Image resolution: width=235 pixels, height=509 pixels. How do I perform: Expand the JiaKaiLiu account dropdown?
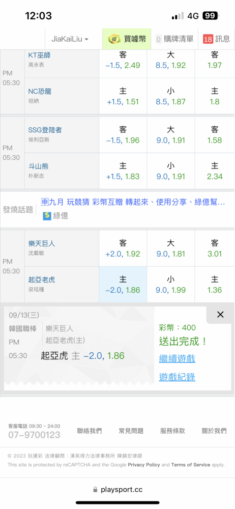coord(70,39)
